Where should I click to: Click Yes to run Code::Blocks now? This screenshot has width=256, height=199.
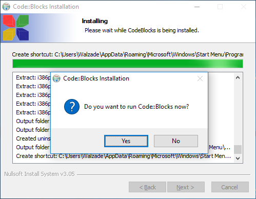(126, 141)
